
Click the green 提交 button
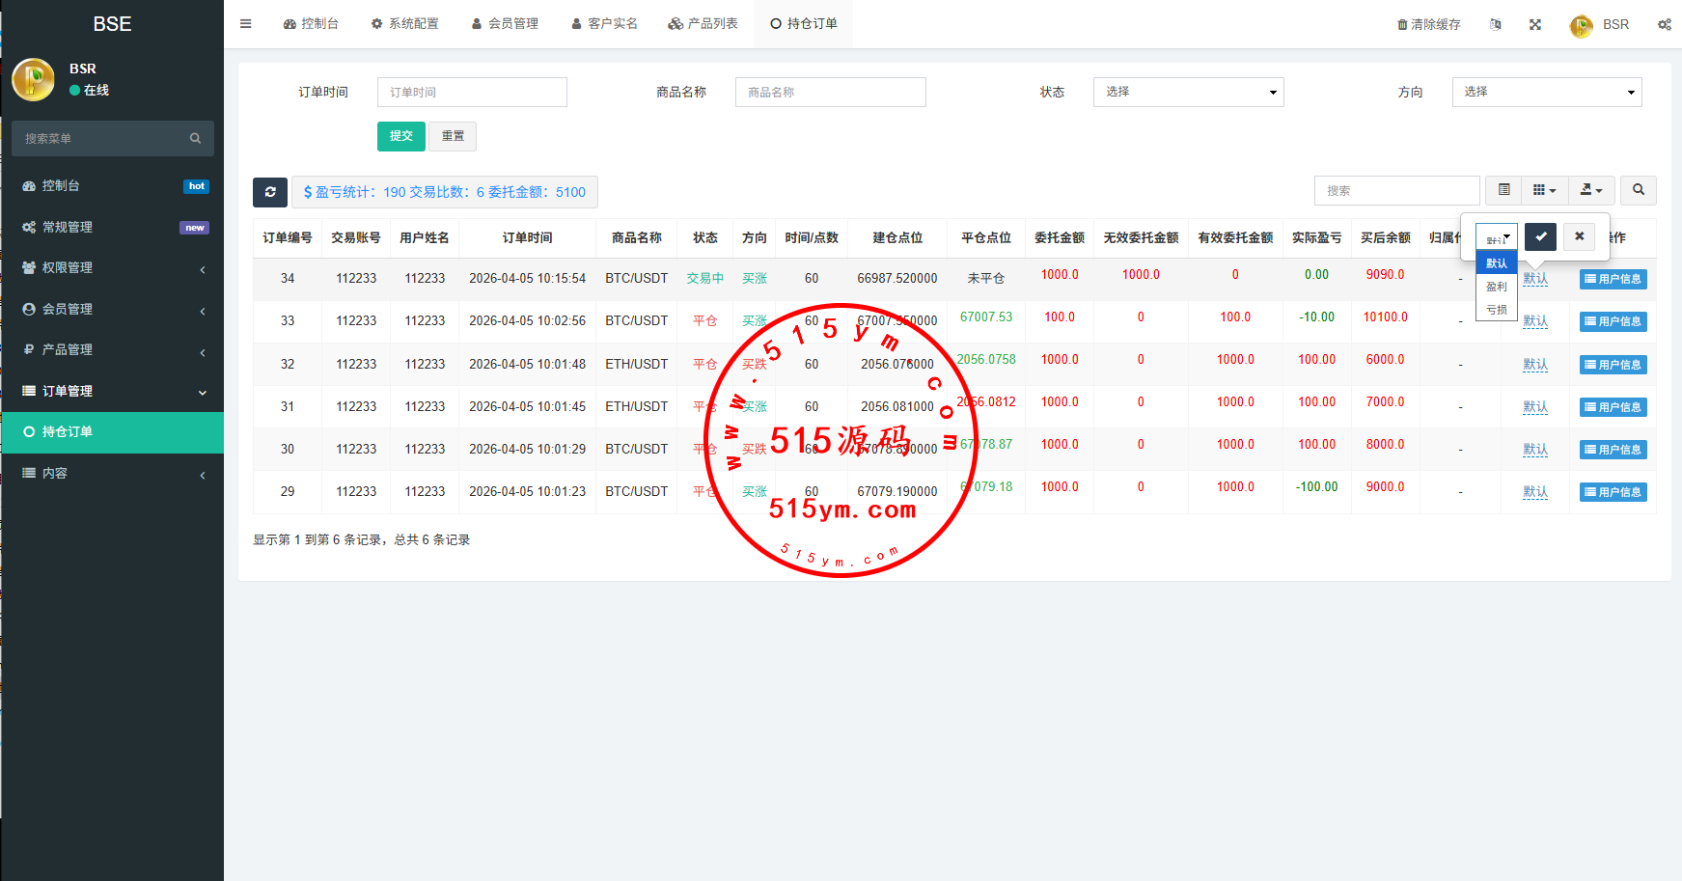coord(400,136)
